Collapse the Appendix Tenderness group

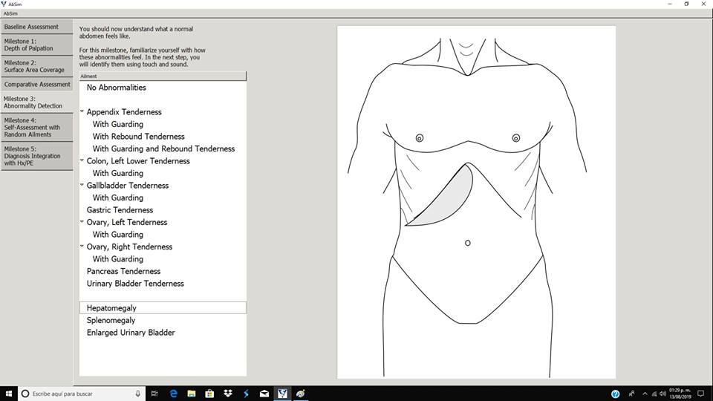pos(82,111)
